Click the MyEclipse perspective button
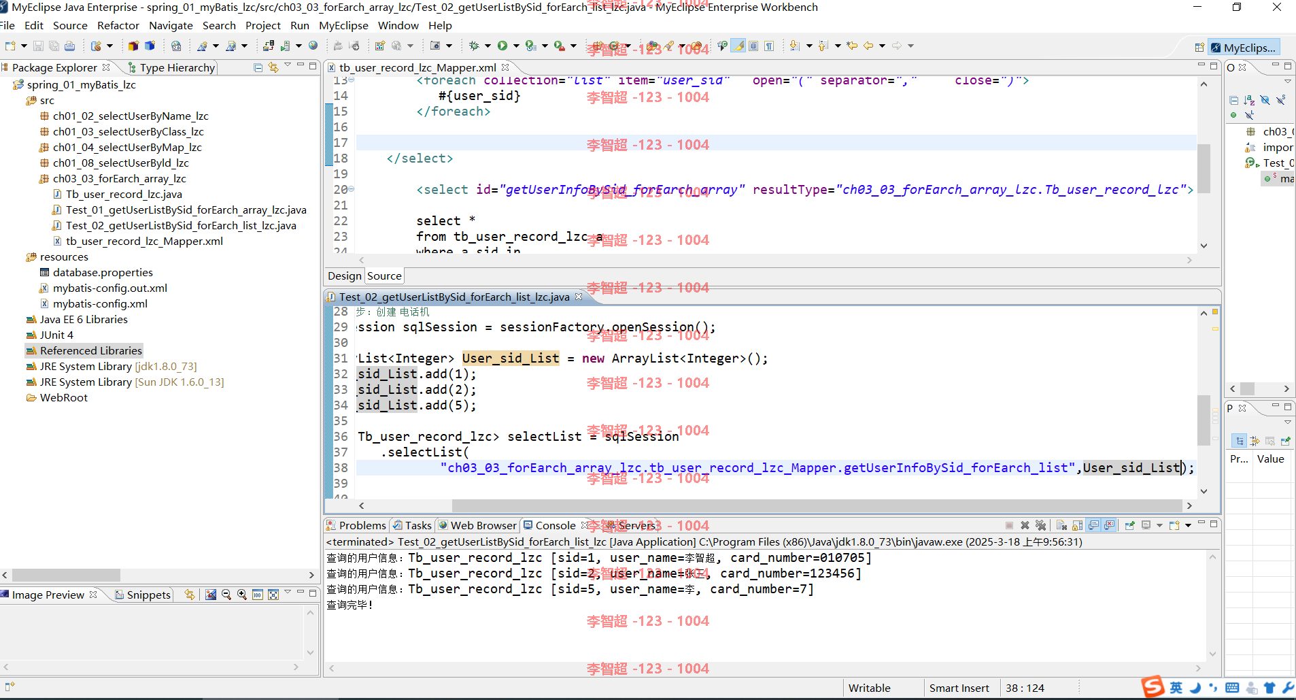 pos(1244,48)
